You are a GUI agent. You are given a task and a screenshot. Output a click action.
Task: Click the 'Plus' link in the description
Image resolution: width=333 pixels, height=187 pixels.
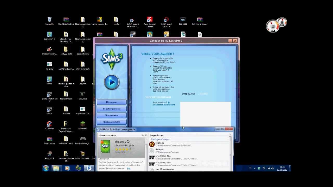tap(129, 168)
